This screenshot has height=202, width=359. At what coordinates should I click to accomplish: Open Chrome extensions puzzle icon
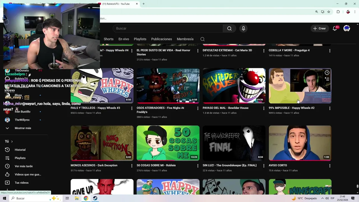tap(338, 12)
